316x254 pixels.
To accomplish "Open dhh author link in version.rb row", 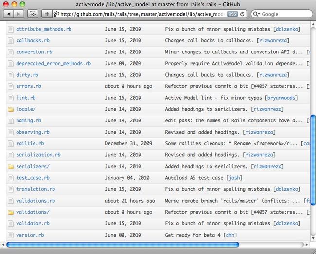I will coord(230,235).
